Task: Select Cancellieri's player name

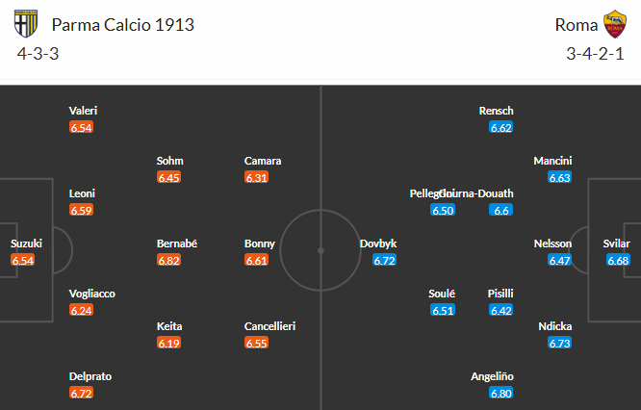Action: pyautogui.click(x=269, y=326)
